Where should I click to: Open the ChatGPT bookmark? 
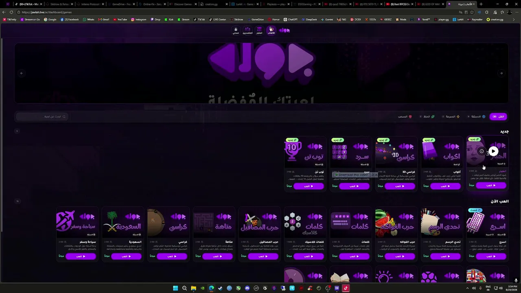tap(291, 20)
